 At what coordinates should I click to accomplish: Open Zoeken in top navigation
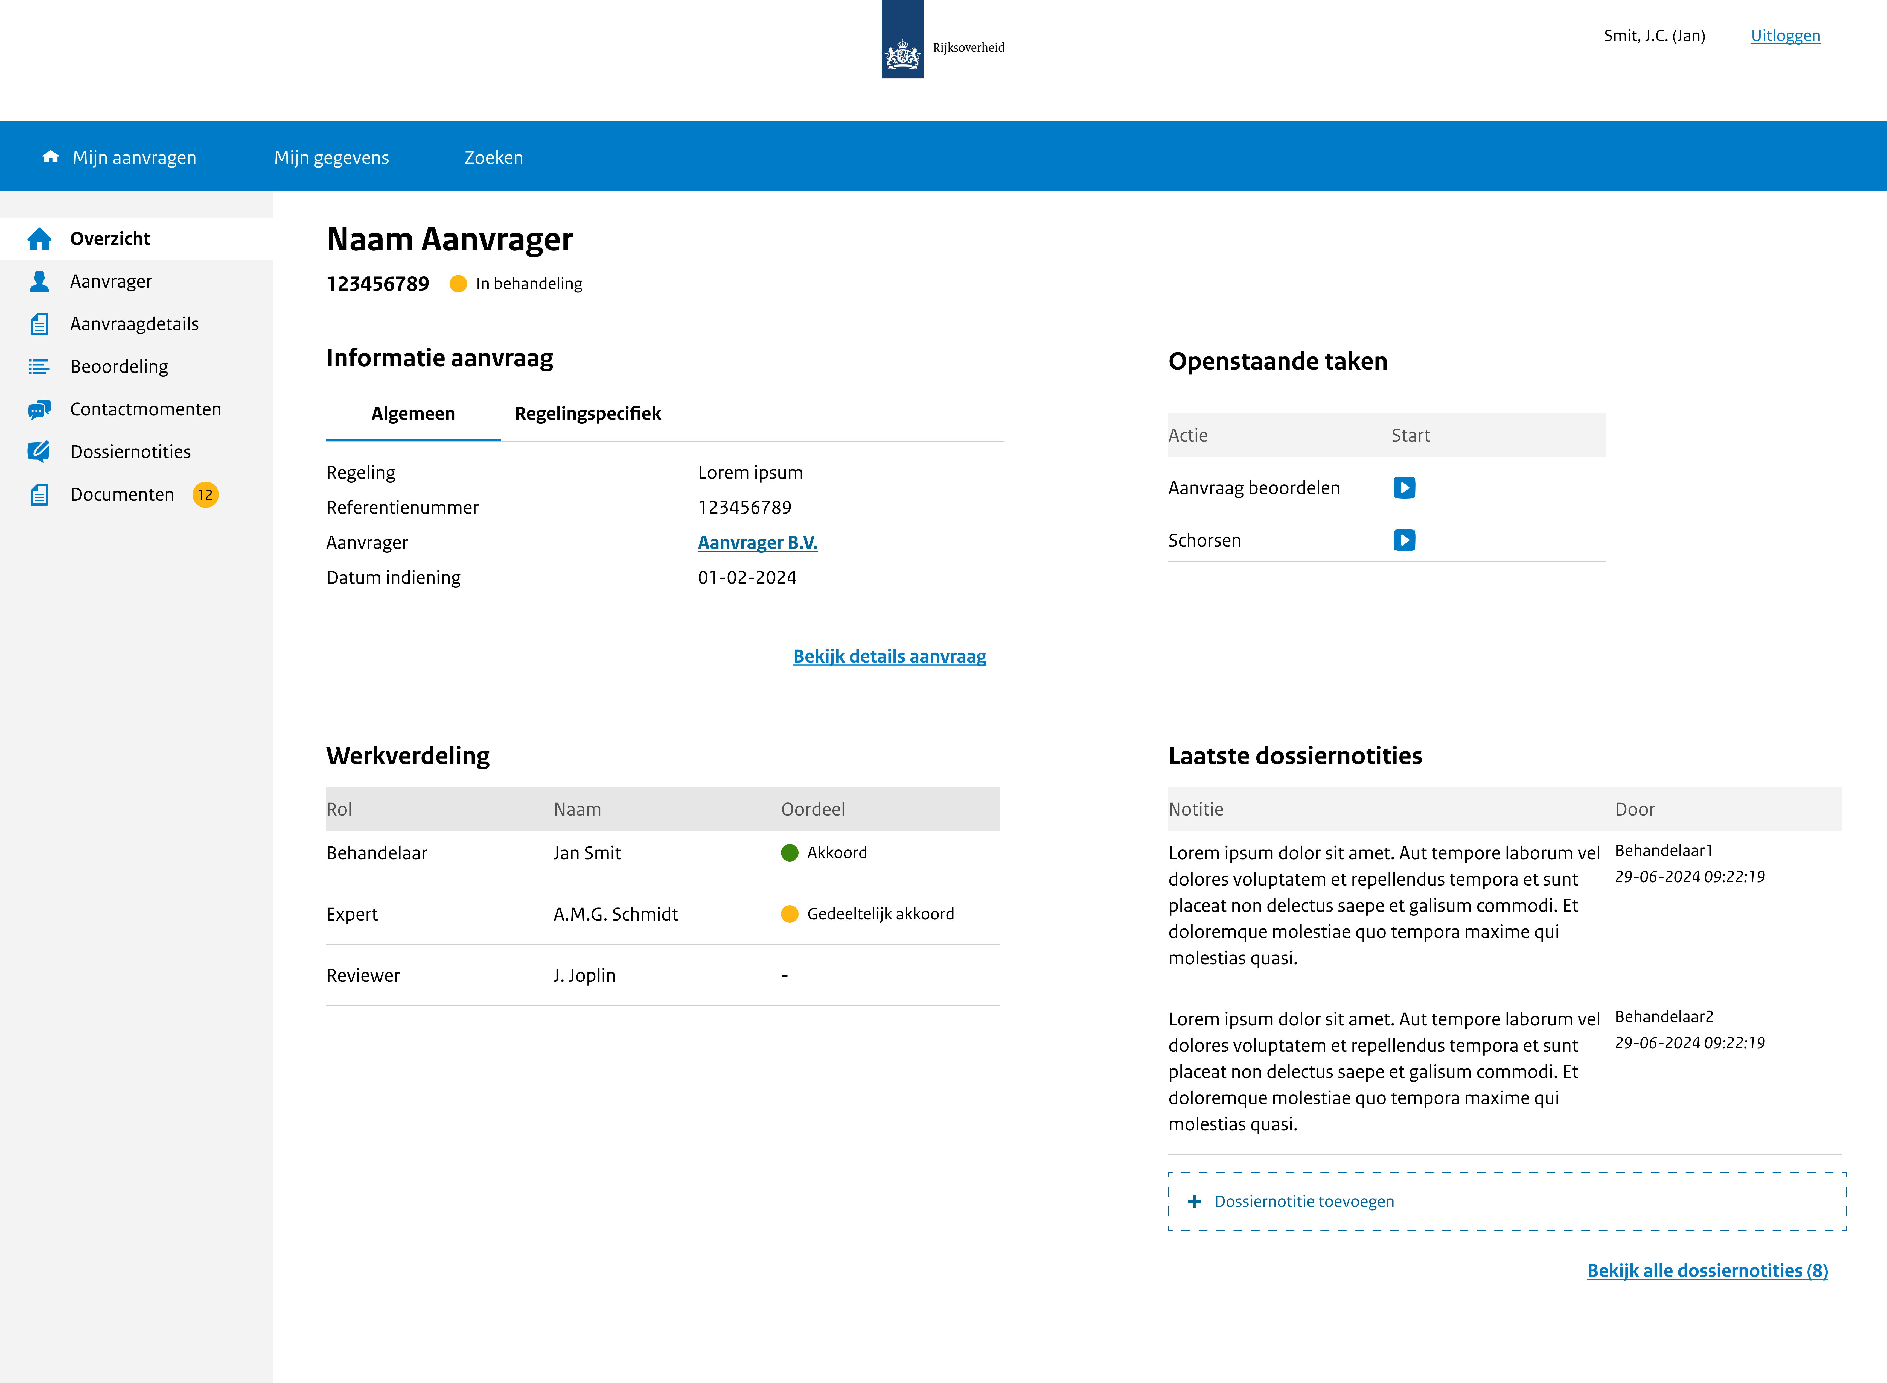[x=494, y=157]
